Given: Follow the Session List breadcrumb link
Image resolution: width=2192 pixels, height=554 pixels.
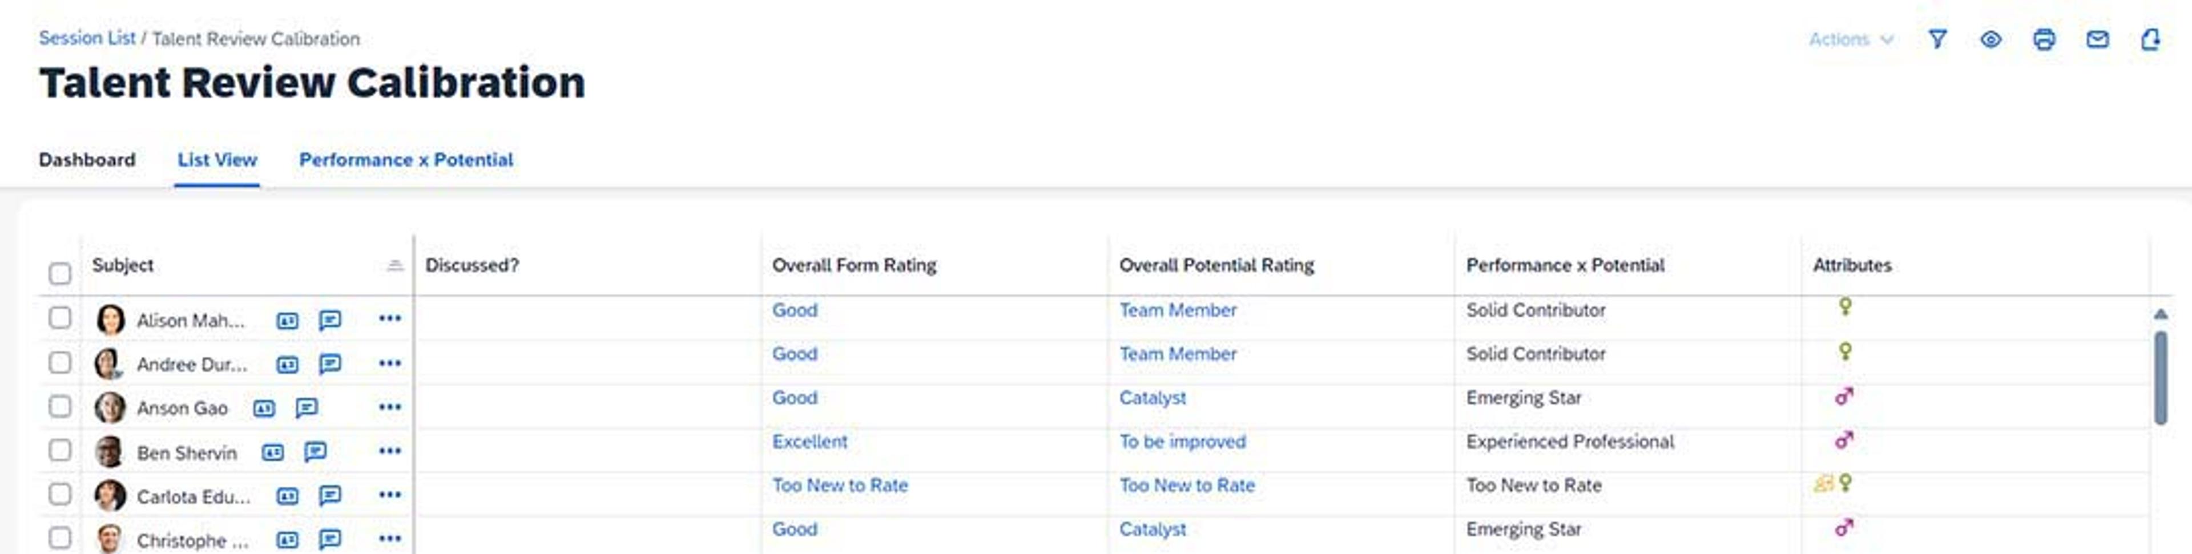Looking at the screenshot, I should point(87,38).
